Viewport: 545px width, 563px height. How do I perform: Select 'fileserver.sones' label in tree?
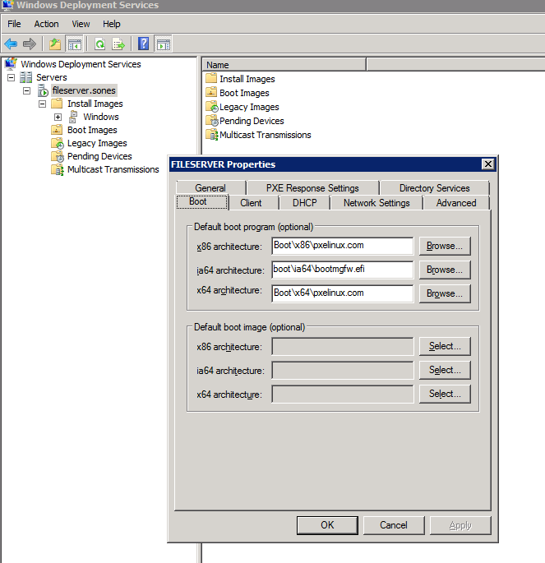[84, 90]
